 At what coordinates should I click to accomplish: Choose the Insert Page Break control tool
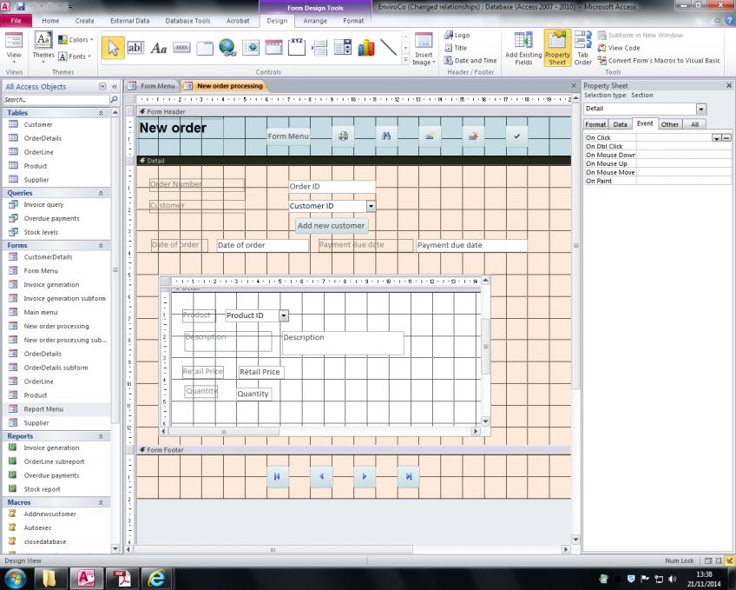pyautogui.click(x=319, y=48)
